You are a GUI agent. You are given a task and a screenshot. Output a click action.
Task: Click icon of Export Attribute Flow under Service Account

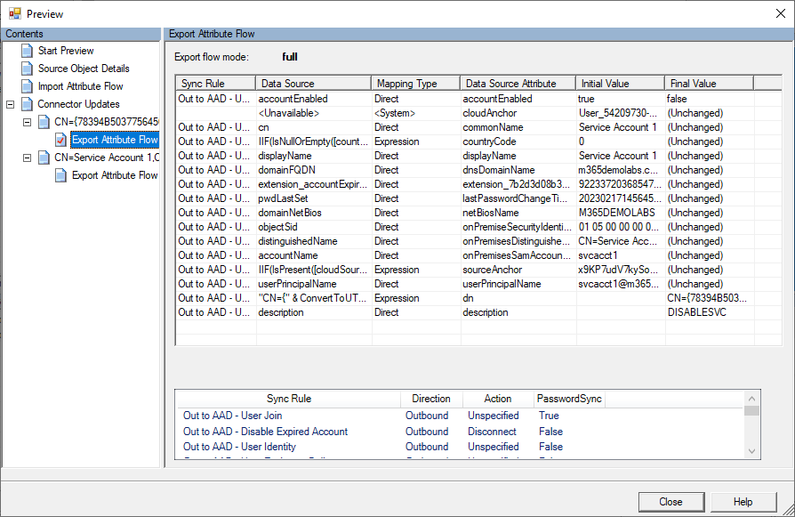click(x=60, y=175)
